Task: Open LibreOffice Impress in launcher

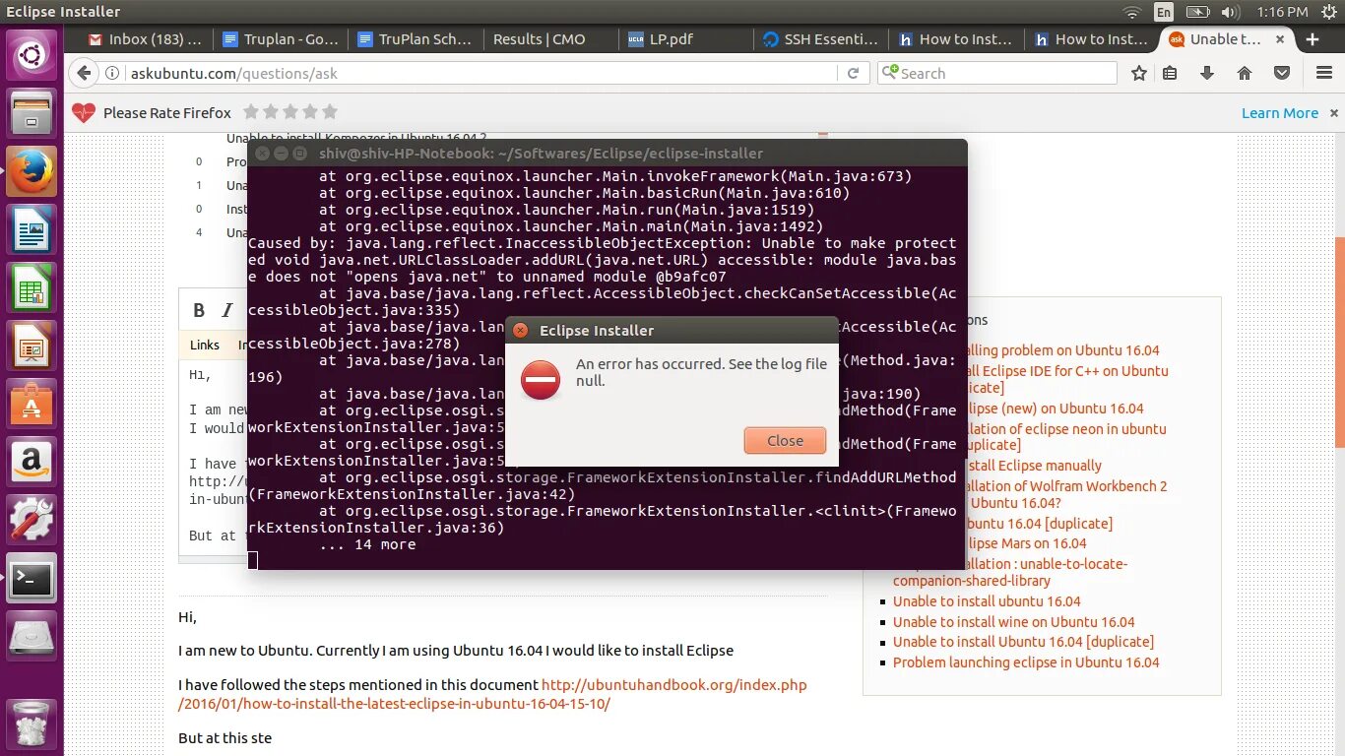Action: tap(32, 346)
